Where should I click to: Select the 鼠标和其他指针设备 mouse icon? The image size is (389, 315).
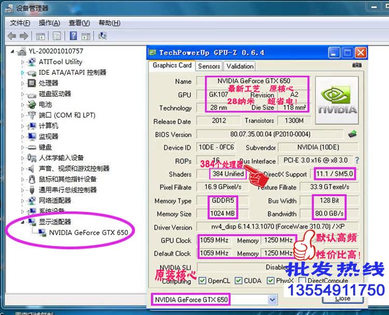tap(32, 179)
